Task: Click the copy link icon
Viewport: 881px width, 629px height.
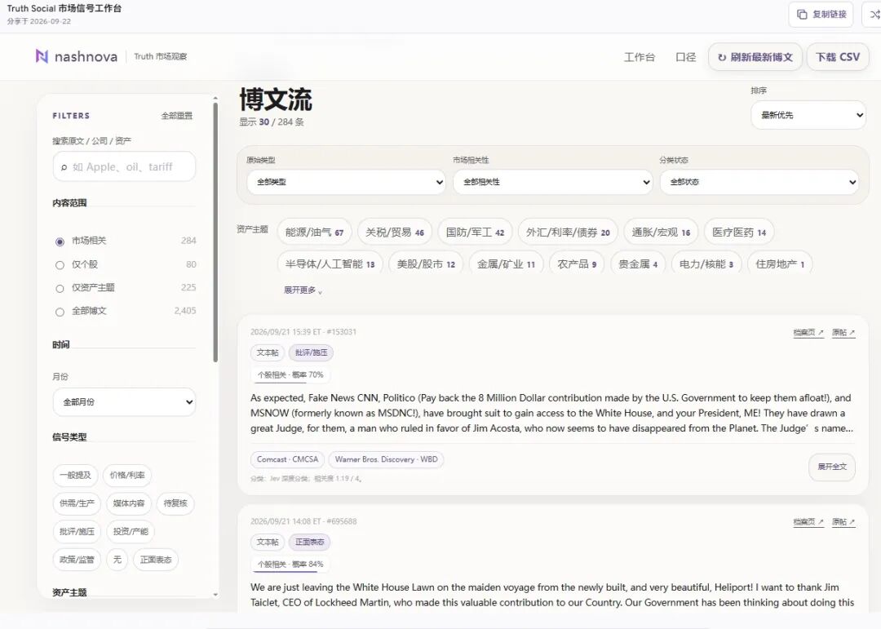Action: (802, 14)
